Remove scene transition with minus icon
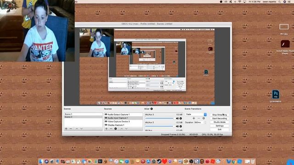The width and height of the screenshot is (294, 165). 198,118
